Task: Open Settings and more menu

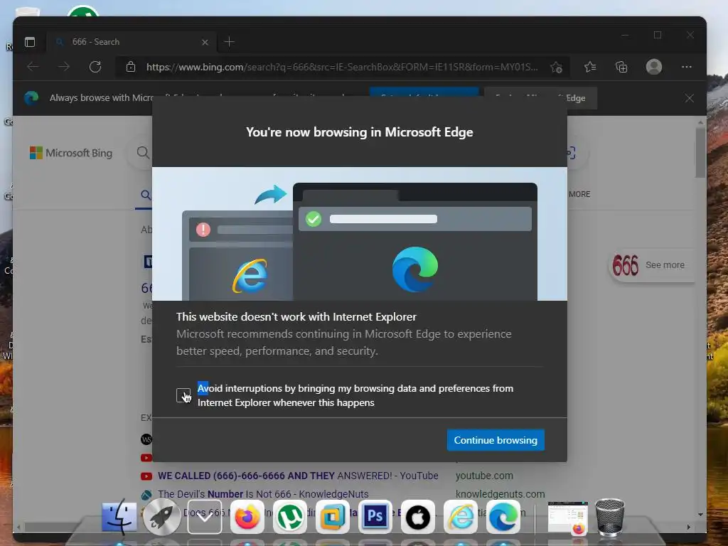Action: pyautogui.click(x=686, y=67)
